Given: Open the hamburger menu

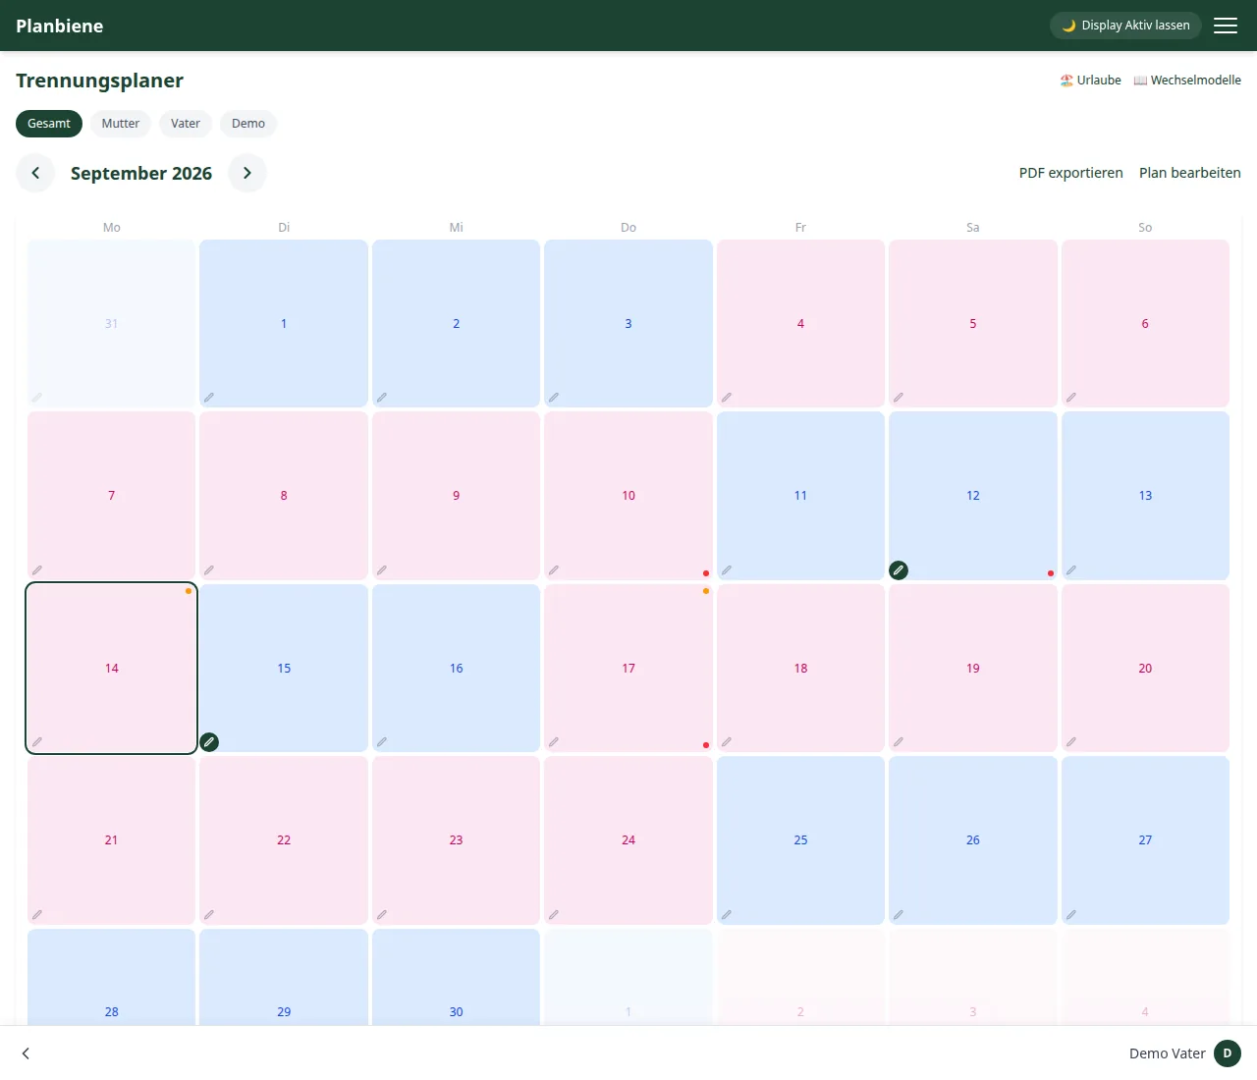Looking at the screenshot, I should pos(1226,26).
